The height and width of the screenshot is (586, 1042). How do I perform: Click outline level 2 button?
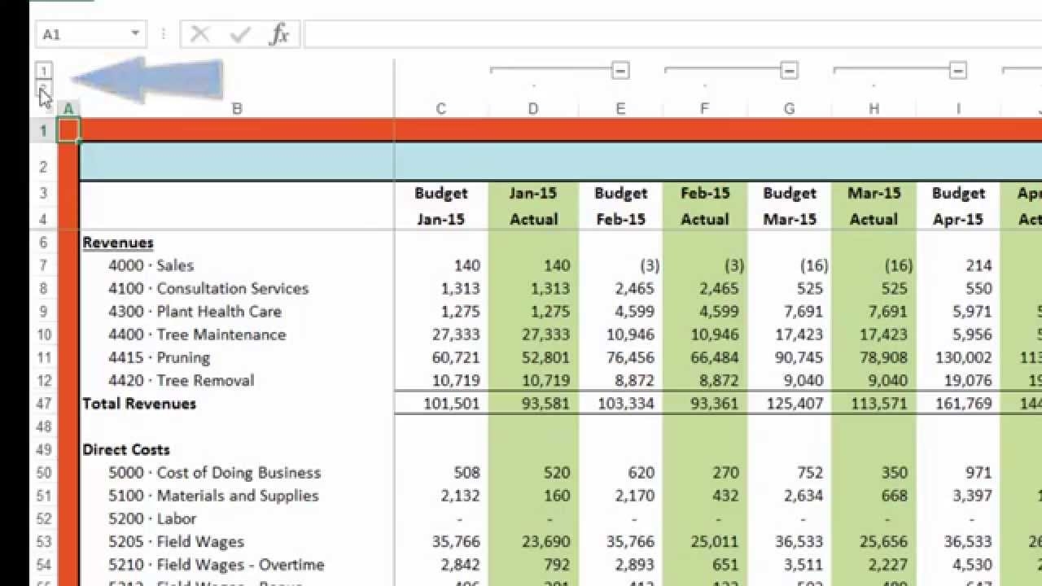[x=44, y=89]
